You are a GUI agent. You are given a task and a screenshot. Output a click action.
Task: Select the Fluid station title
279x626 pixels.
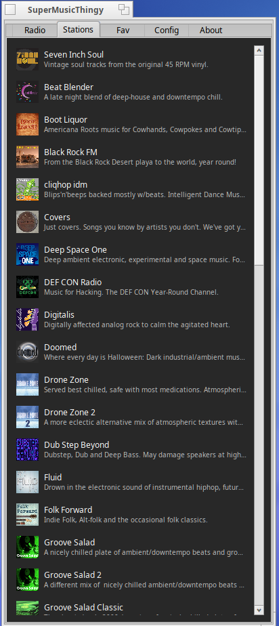point(53,478)
